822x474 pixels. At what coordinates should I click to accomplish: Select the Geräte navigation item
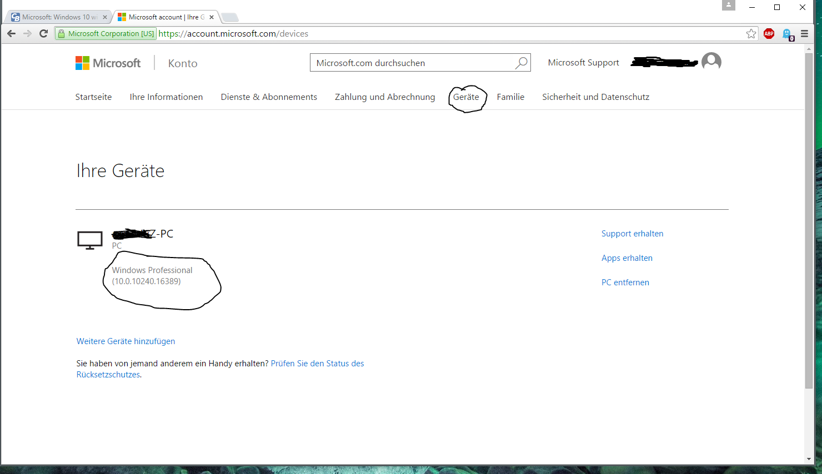(x=466, y=97)
